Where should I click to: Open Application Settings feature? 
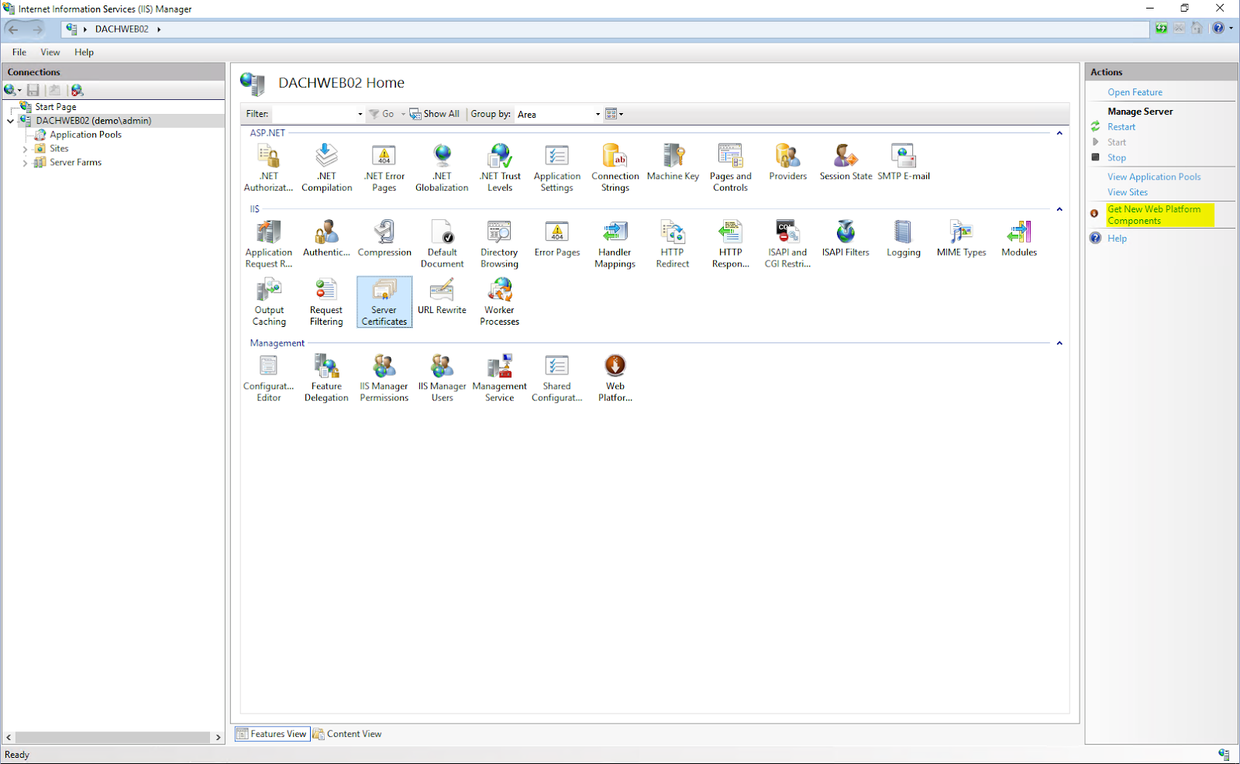(x=556, y=167)
